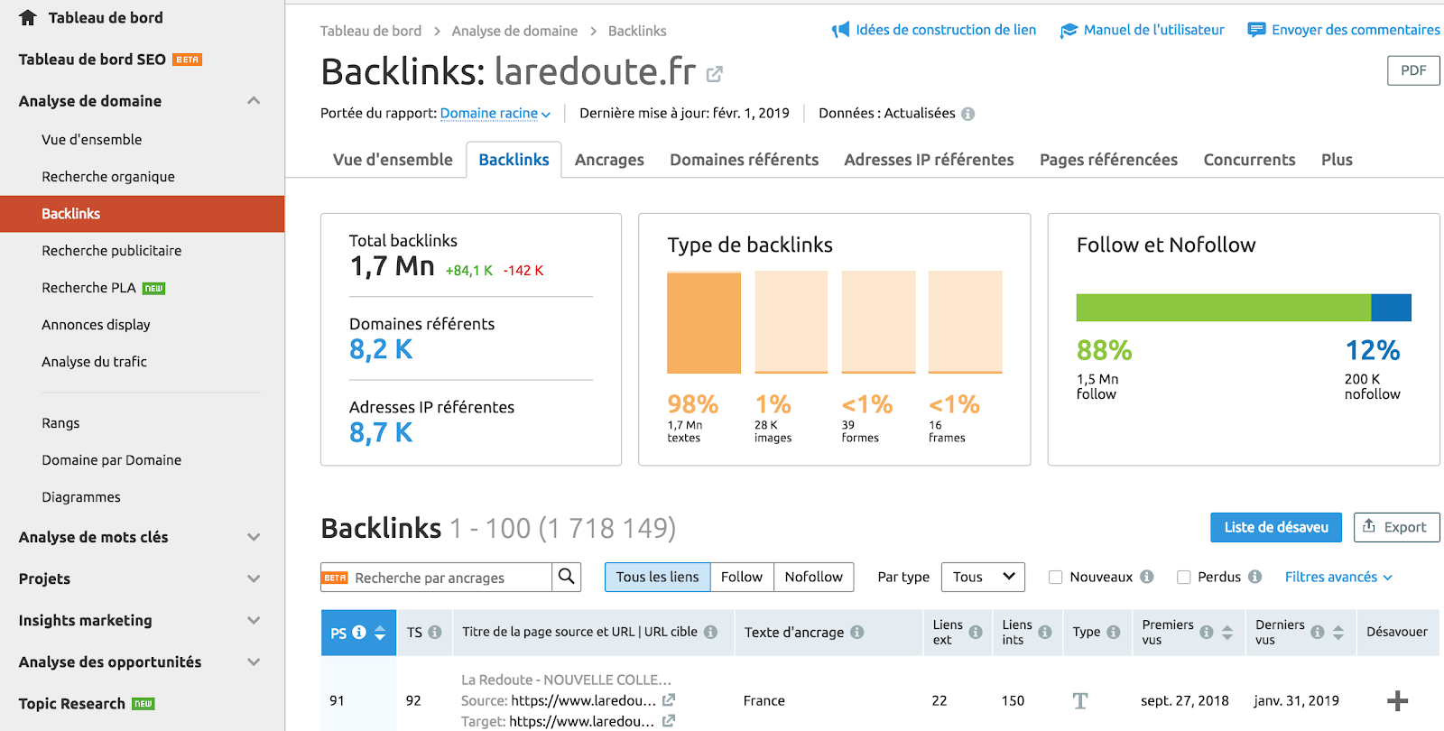Click the 8,2 K referring domains link
This screenshot has height=731, width=1444.
coord(381,349)
